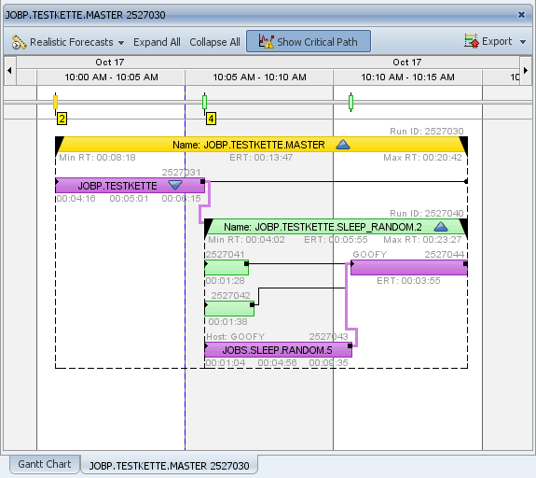Click the Min RT: 00:04:02 label
The height and width of the screenshot is (478, 536).
[x=246, y=240]
